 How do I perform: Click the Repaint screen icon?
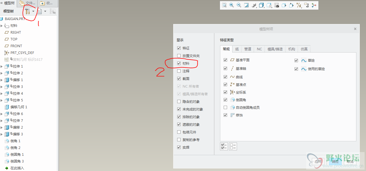pyautogui.click(x=246, y=5)
